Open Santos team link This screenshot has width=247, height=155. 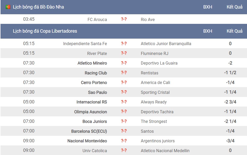[x=147, y=131]
